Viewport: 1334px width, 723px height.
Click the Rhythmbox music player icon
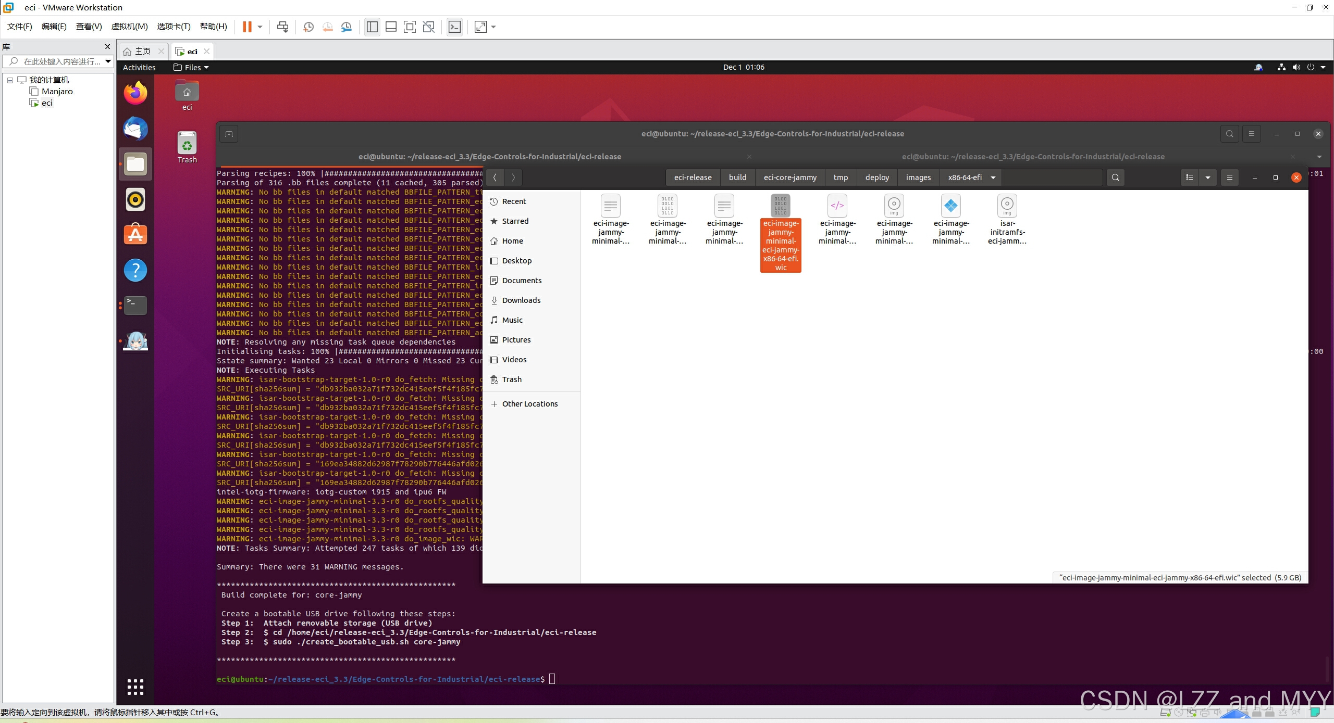tap(135, 199)
